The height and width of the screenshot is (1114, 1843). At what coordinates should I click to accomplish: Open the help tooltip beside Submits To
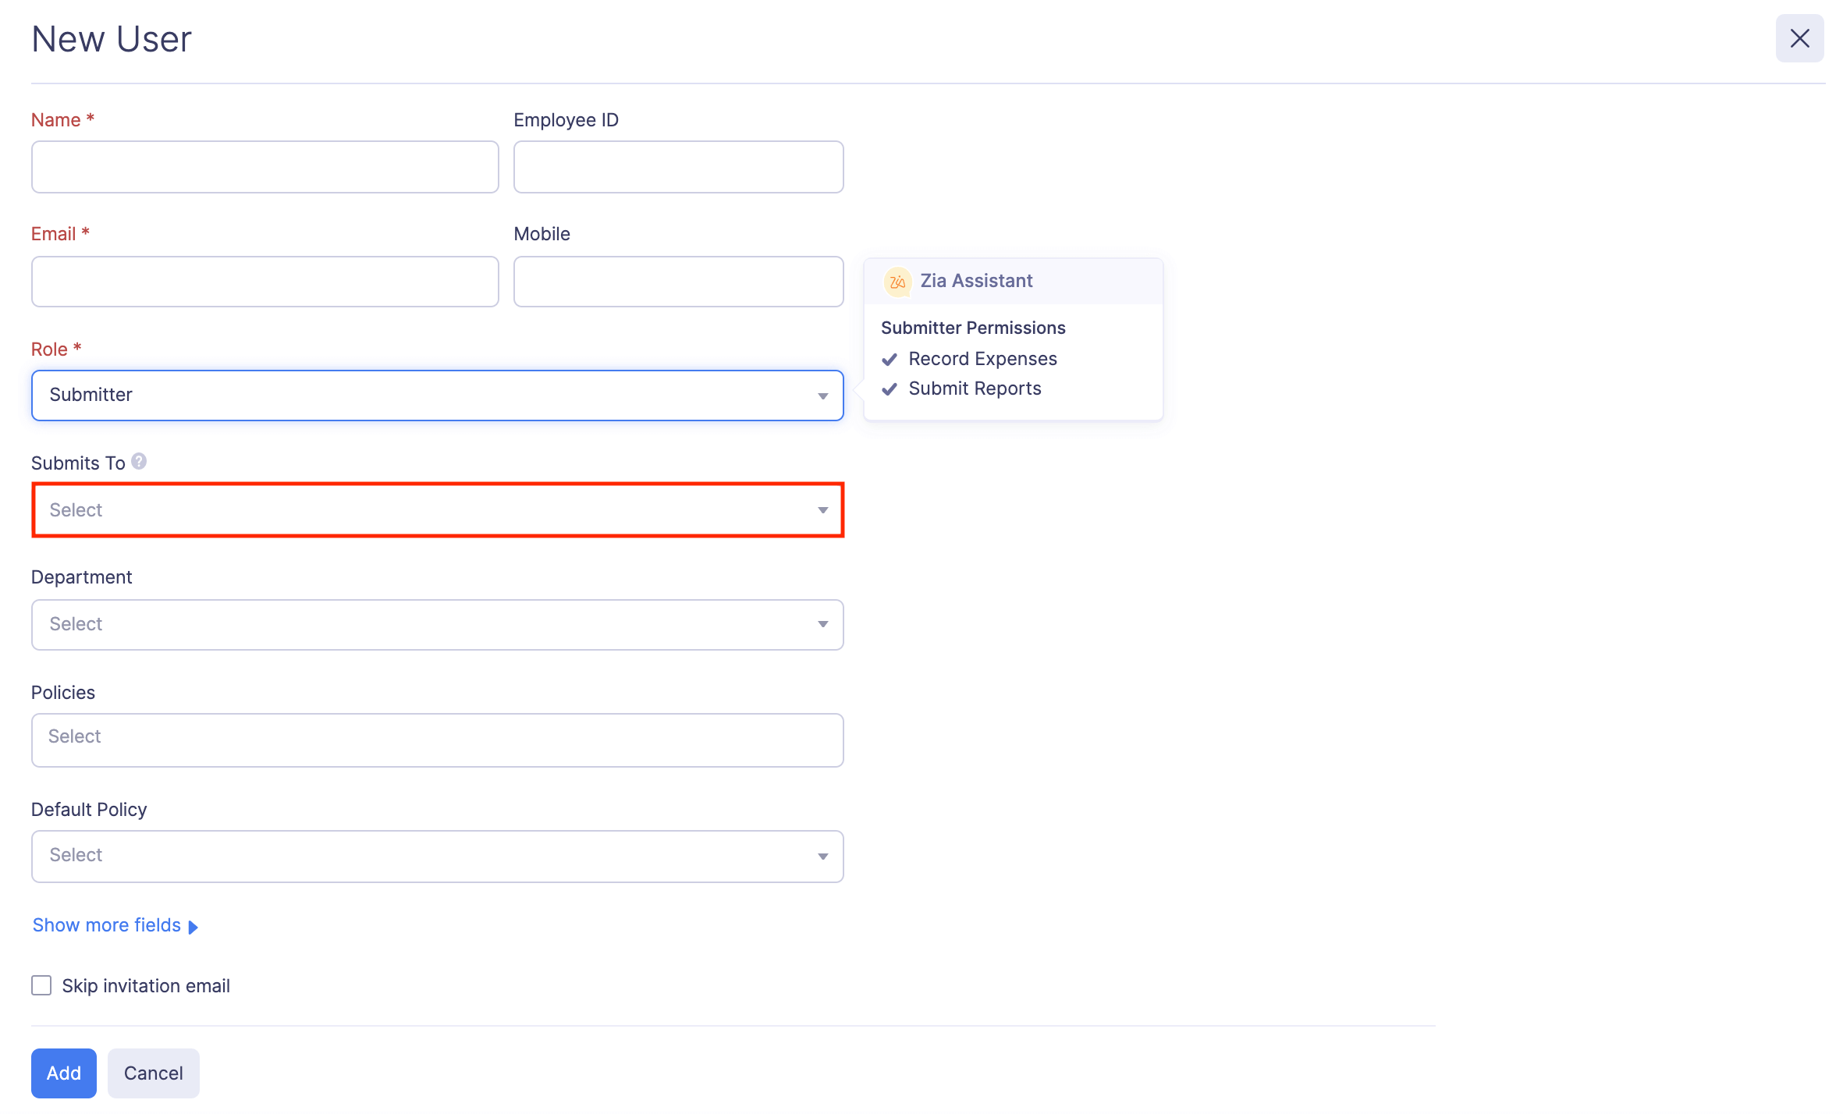click(139, 461)
